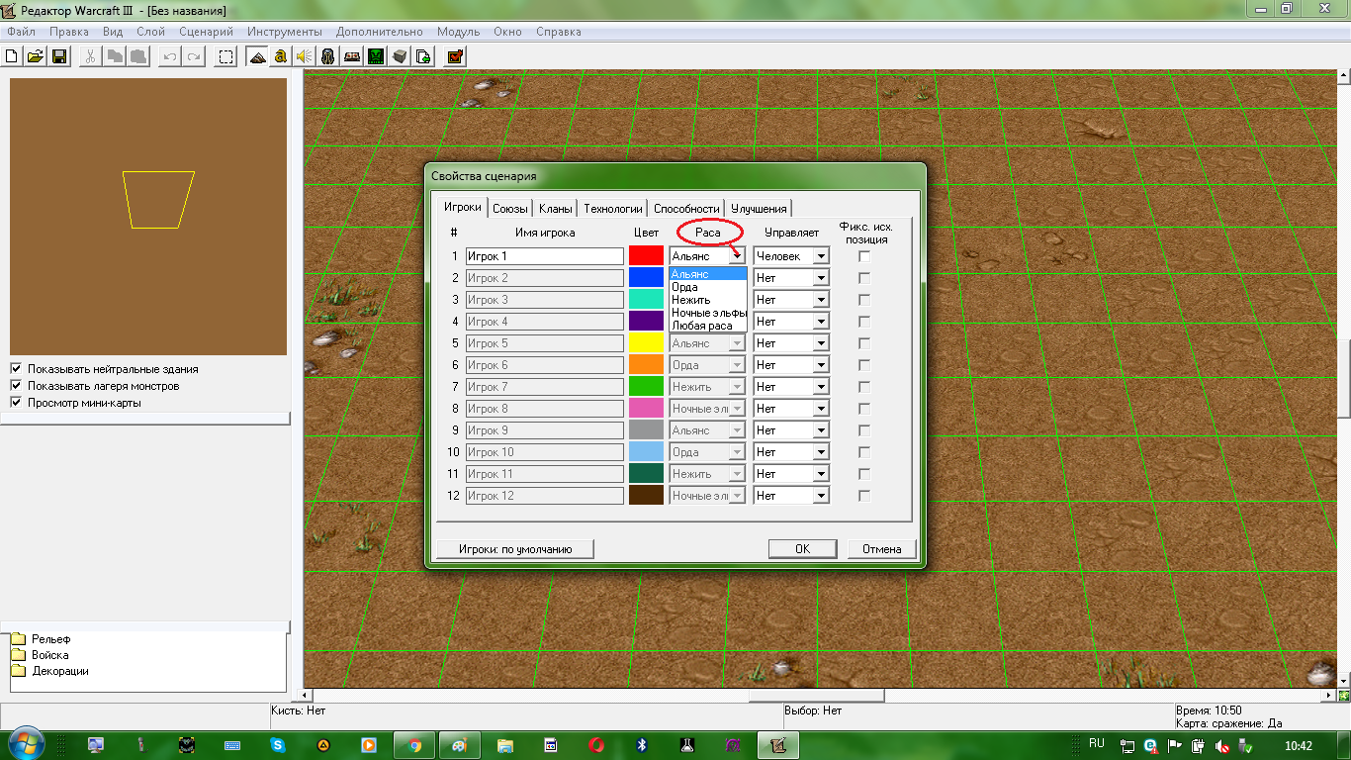Open the 'Управляет' dropdown for Игрок 1
This screenshot has height=760, width=1351.
(820, 256)
